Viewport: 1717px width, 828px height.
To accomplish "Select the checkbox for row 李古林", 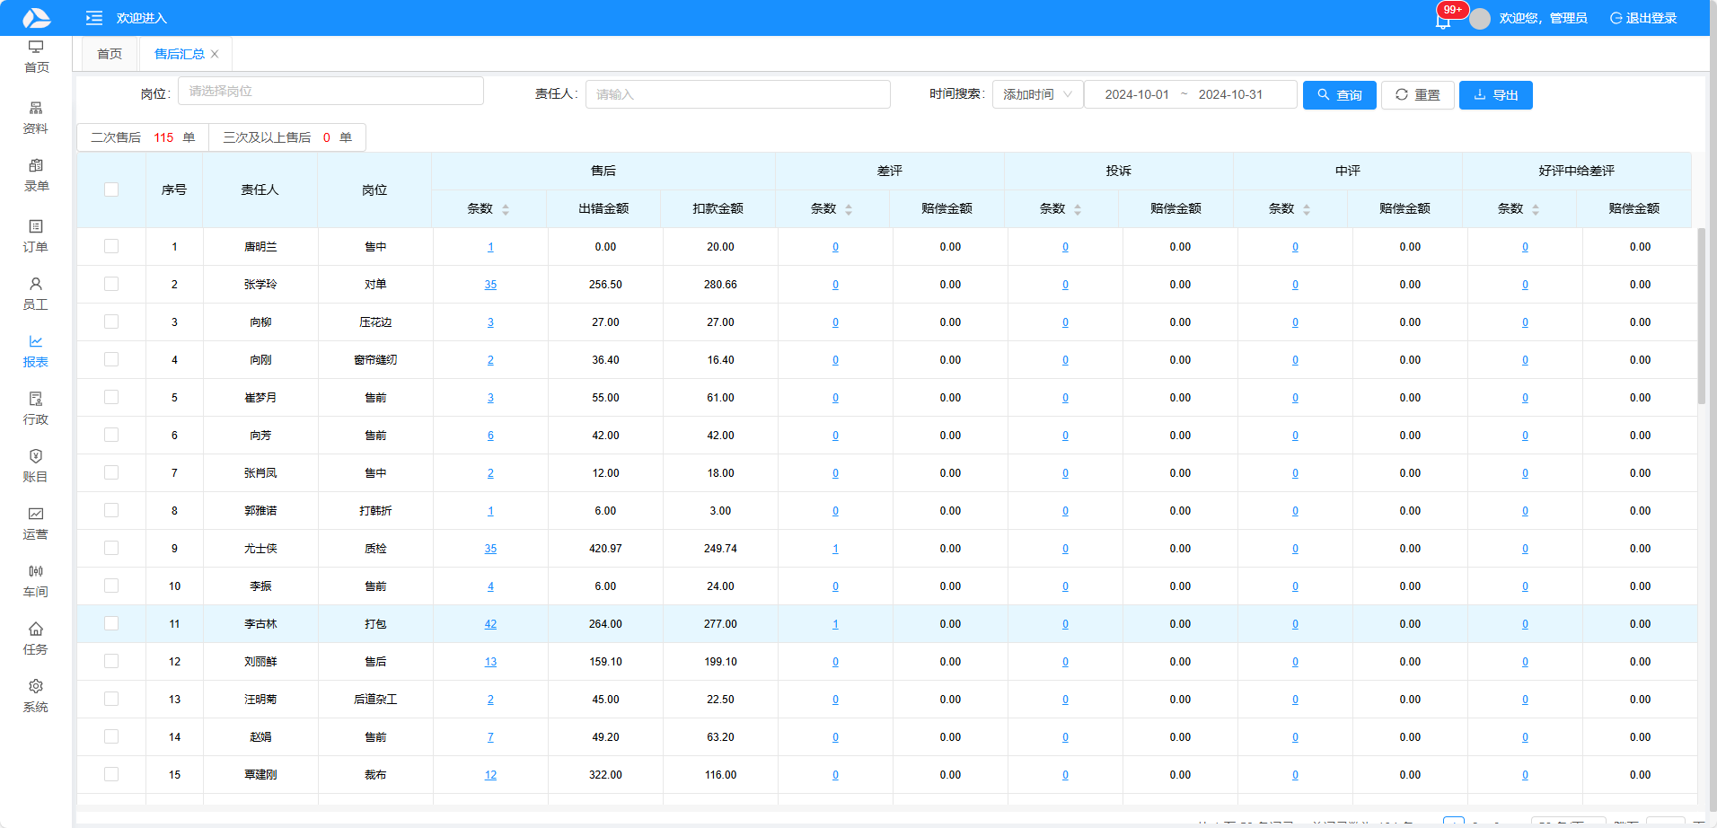I will click(x=111, y=623).
